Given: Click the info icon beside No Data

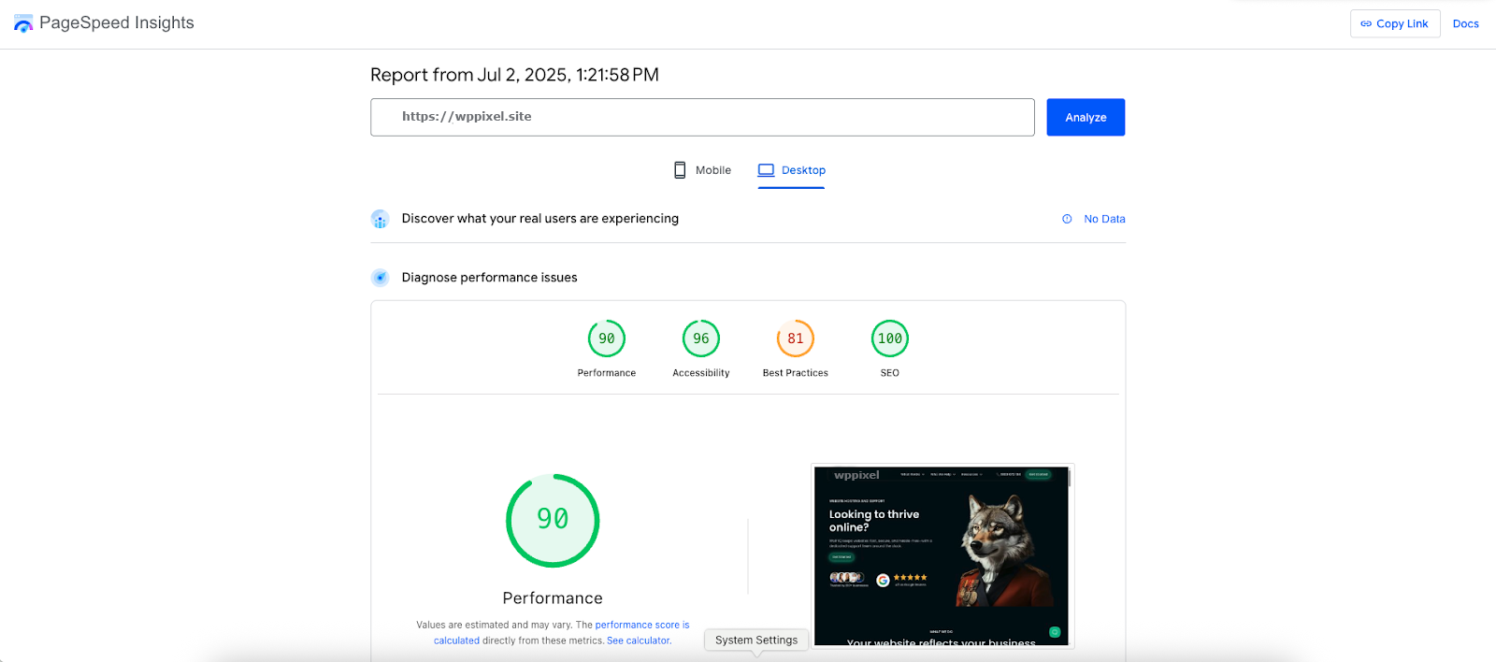Looking at the screenshot, I should (1067, 219).
